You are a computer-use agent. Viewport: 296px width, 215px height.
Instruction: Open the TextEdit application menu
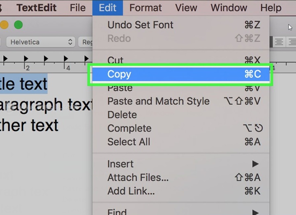tap(37, 8)
